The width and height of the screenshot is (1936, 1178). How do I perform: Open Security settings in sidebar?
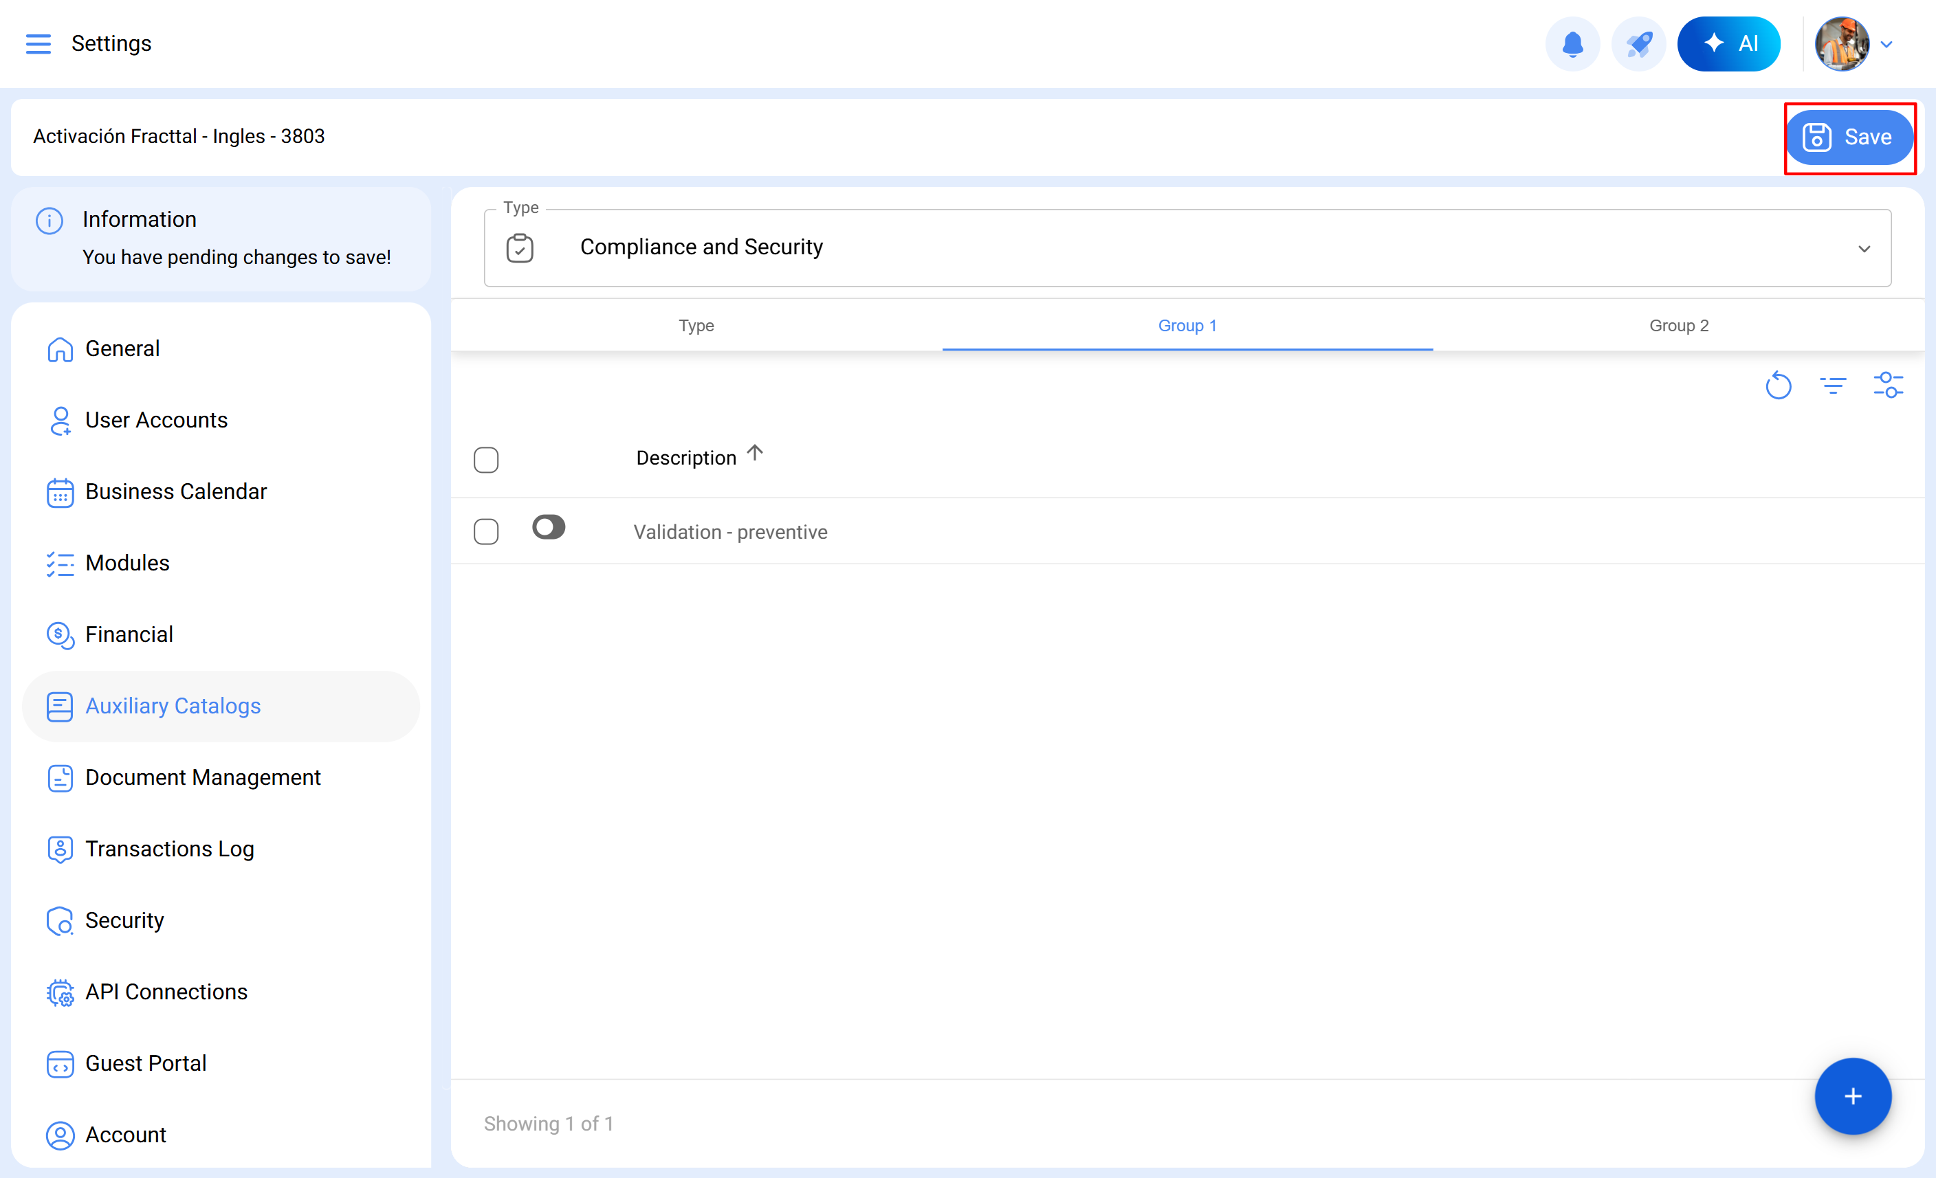tap(124, 920)
